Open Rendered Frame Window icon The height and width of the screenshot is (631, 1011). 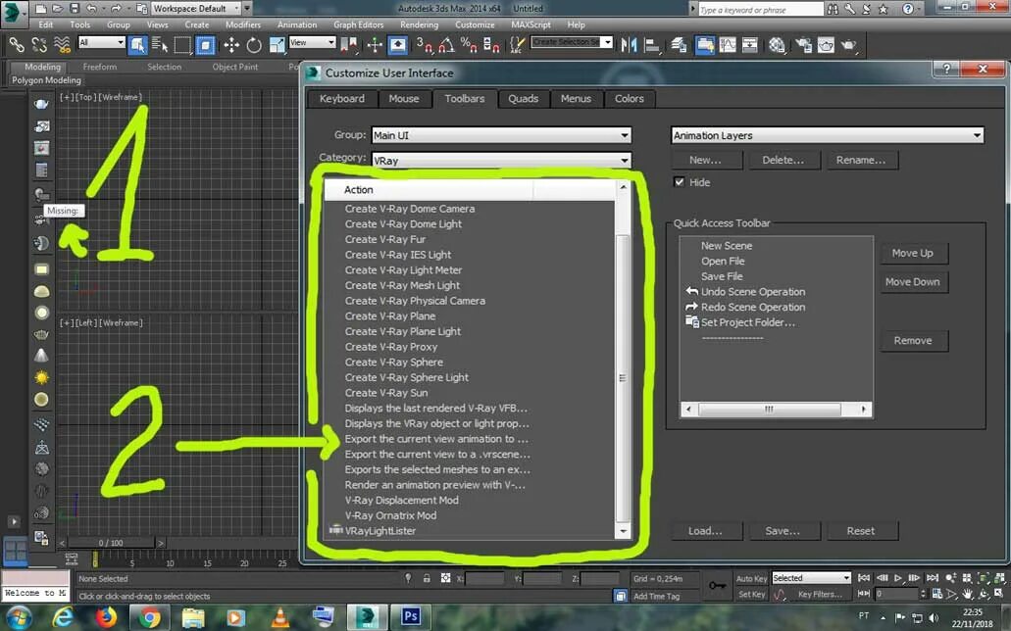(826, 44)
